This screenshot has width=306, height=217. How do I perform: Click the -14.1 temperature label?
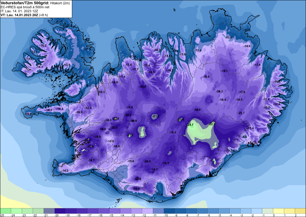pyautogui.click(x=39, y=67)
